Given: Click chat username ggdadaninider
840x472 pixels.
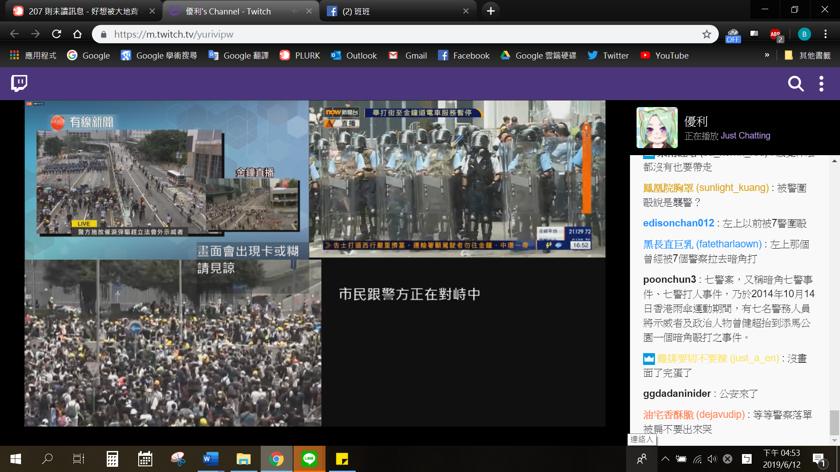Looking at the screenshot, I should point(677,393).
